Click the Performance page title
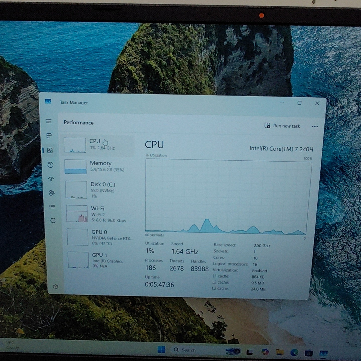This screenshot has width=361, height=361. (78, 123)
